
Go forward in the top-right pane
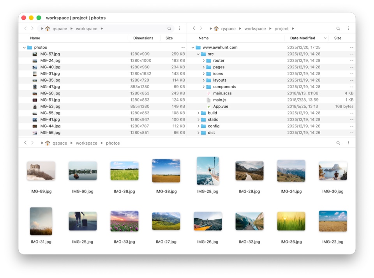[201, 28]
